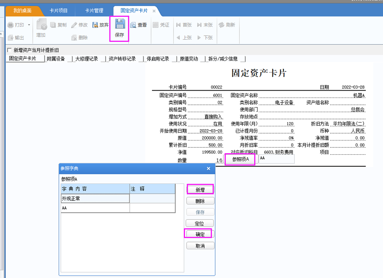This screenshot has height=278, width=383.
Task: Open the dropdown arrow next to 打印
Action: point(29,25)
